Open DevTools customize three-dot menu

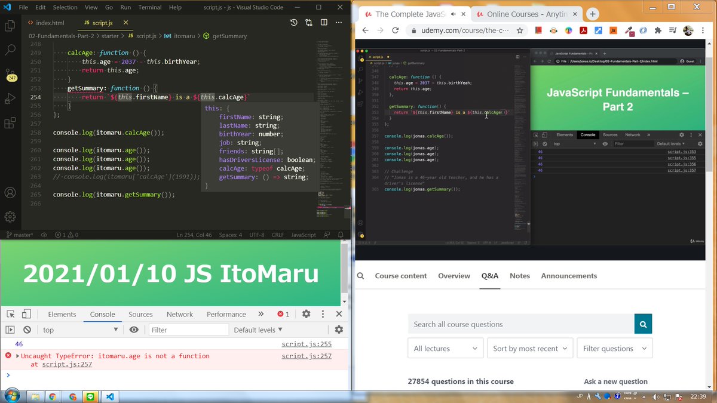(x=323, y=314)
